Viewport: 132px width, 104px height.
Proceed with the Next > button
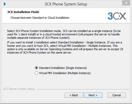tap(93, 95)
